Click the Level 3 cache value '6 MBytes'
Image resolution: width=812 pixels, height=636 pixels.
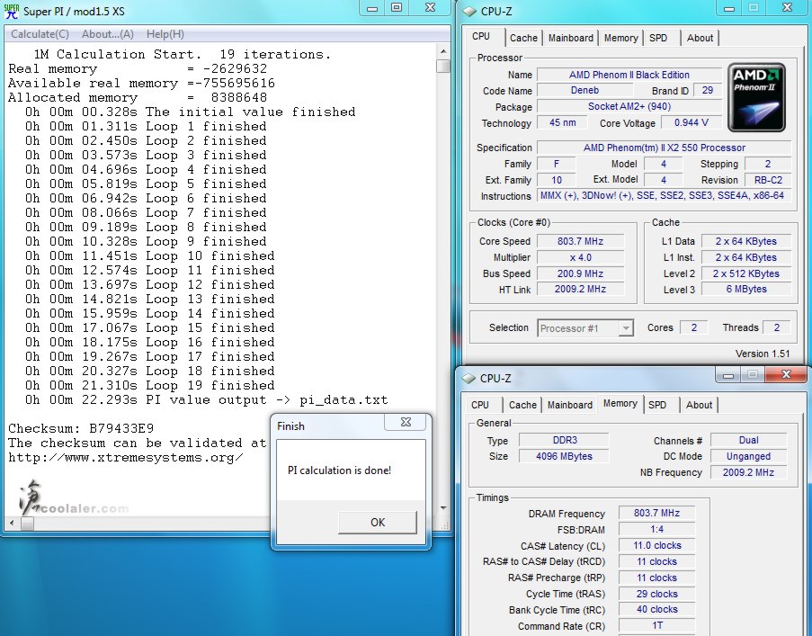coord(746,289)
